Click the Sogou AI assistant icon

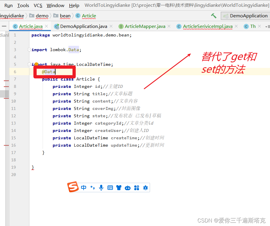point(145,188)
